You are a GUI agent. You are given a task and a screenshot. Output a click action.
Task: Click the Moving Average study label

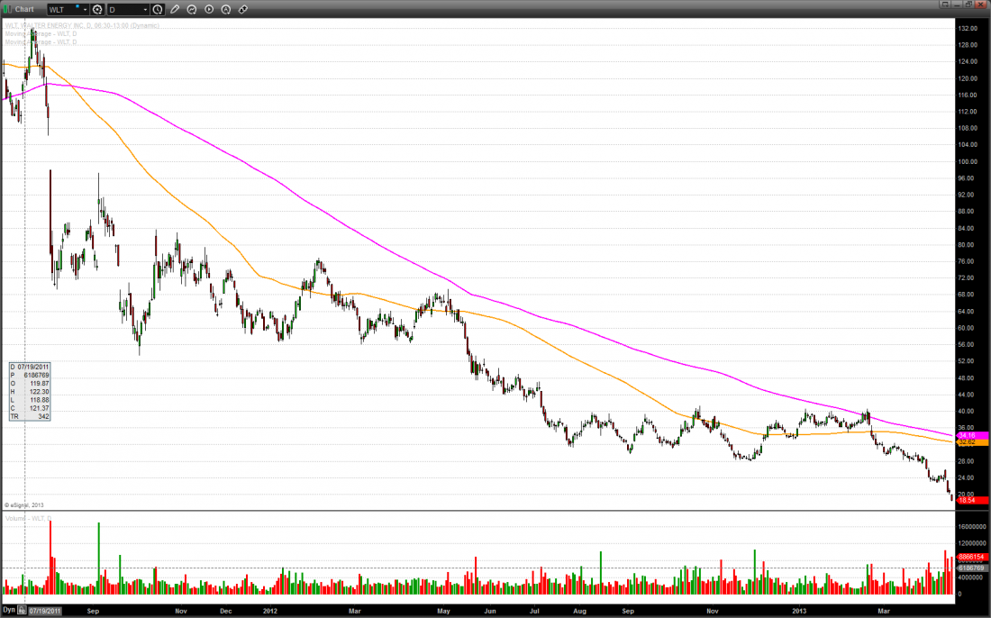click(41, 33)
